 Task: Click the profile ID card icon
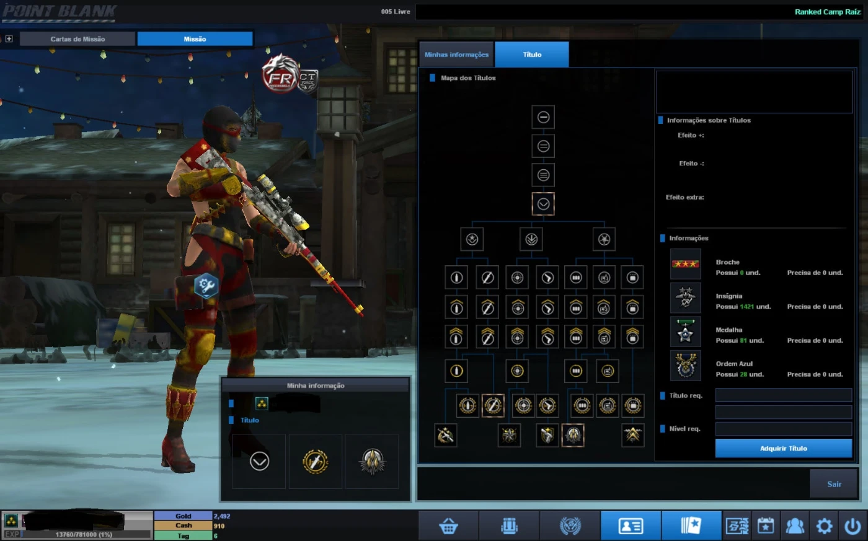click(x=631, y=526)
